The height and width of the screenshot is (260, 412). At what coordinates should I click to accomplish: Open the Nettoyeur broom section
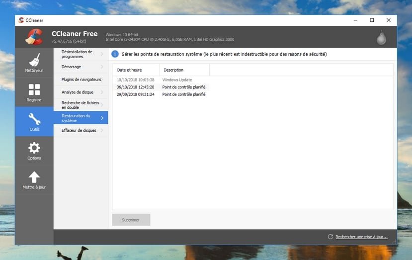pyautogui.click(x=34, y=62)
